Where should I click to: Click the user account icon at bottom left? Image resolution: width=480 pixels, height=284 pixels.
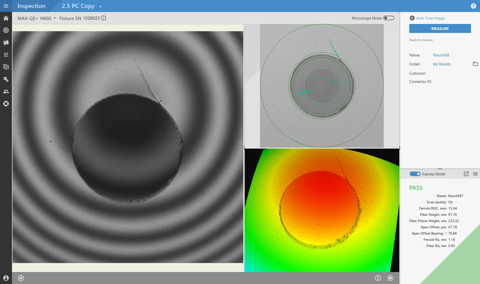click(x=6, y=278)
